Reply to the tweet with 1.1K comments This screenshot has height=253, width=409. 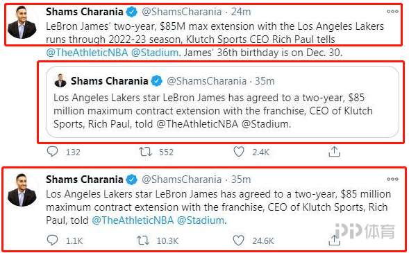(53, 241)
